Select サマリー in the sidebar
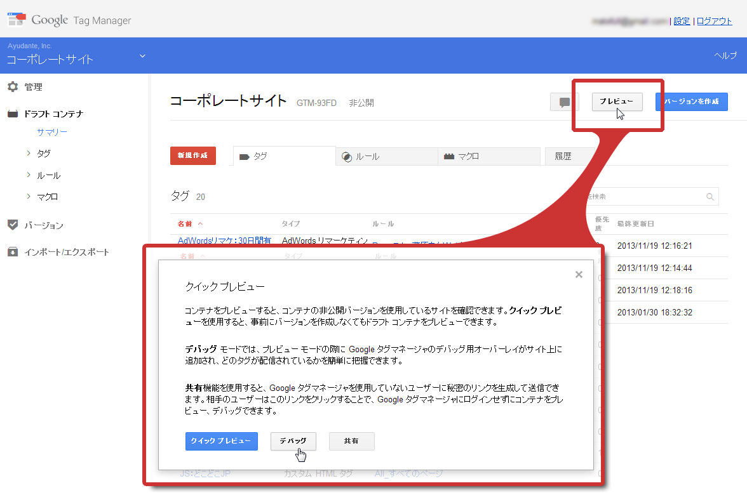The height and width of the screenshot is (495, 747). (52, 132)
